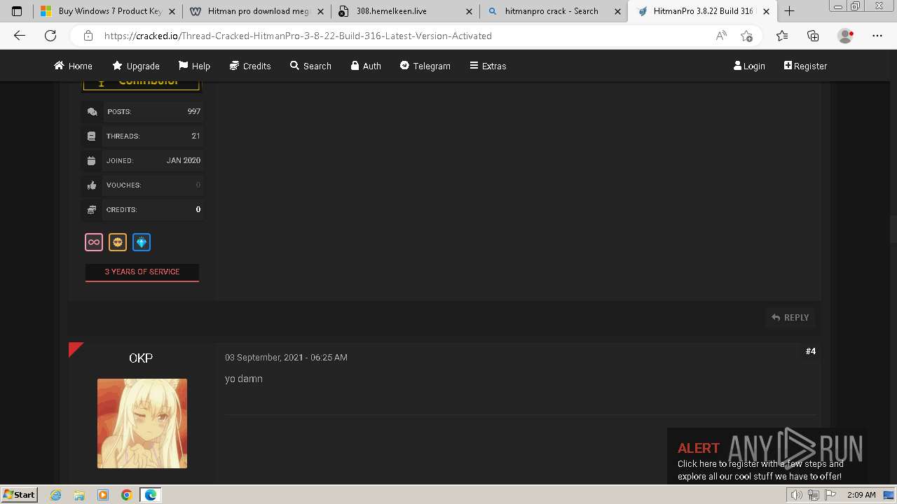The image size is (897, 504).
Task: Click the joined calendar icon
Action: point(92,161)
